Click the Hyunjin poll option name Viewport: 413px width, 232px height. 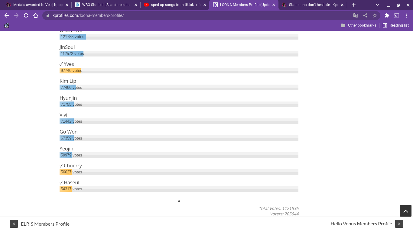click(x=68, y=98)
